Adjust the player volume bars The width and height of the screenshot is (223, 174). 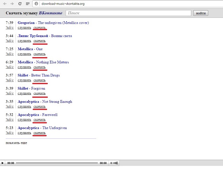click(x=115, y=163)
